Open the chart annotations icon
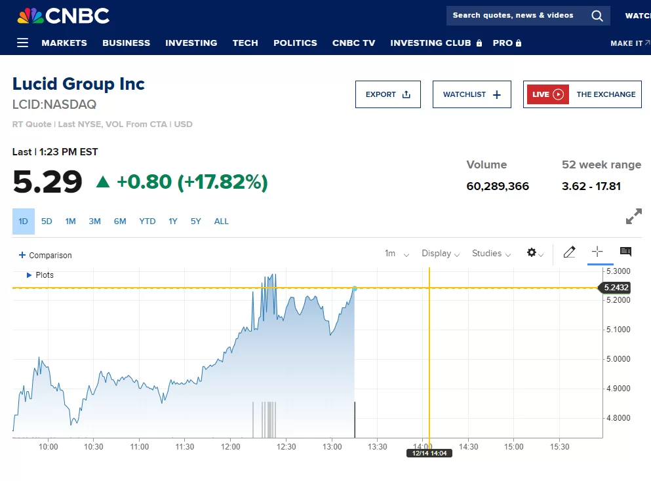This screenshot has height=481, width=651. (625, 252)
